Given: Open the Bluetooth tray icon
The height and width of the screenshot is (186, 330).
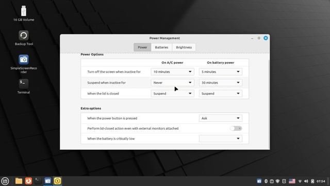Looking at the screenshot, I should click(266, 181).
